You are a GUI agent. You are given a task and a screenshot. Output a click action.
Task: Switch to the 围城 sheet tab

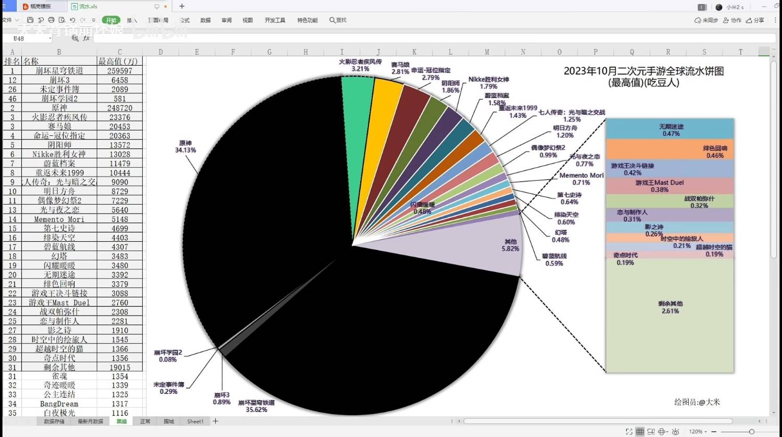(x=168, y=421)
